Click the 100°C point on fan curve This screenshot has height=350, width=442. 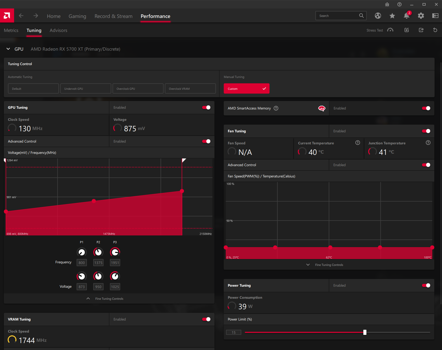click(x=432, y=247)
